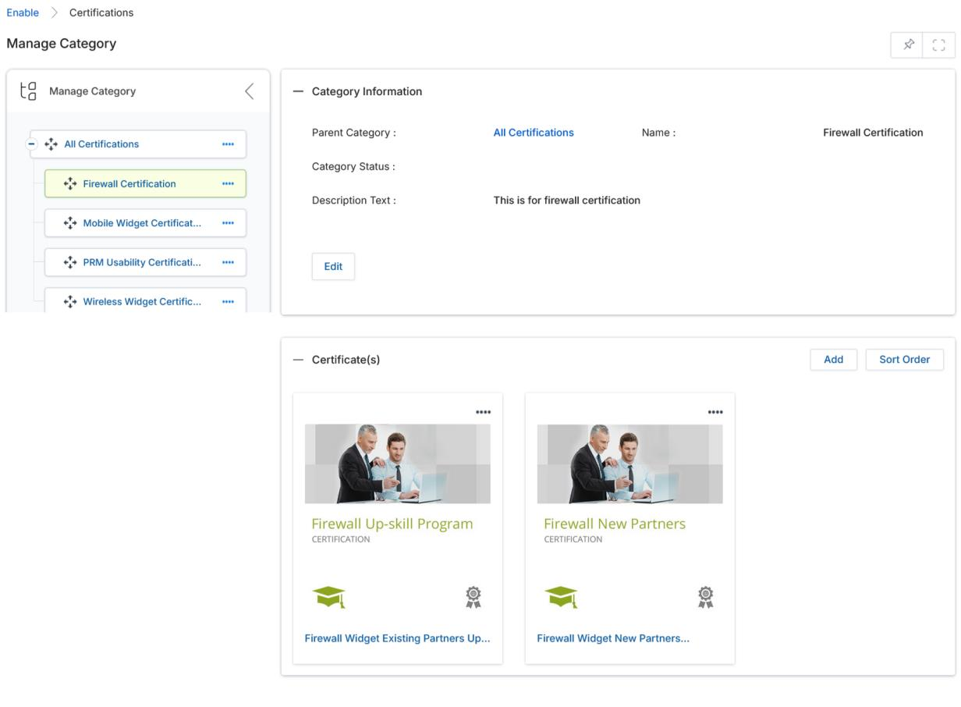This screenshot has width=961, height=707.
Task: Click Firewall New Partners card image
Action: (x=629, y=464)
